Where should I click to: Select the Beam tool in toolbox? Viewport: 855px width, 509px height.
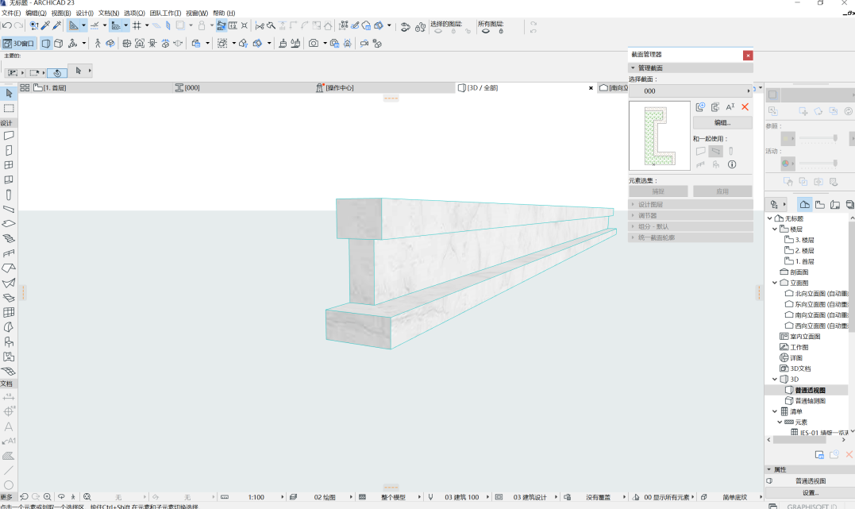pos(9,209)
